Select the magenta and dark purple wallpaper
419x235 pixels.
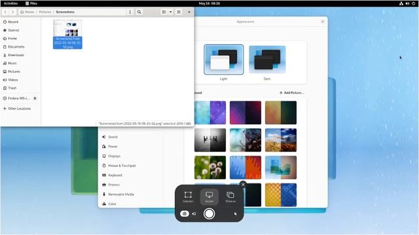(x=246, y=113)
